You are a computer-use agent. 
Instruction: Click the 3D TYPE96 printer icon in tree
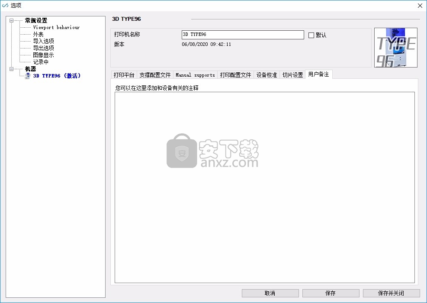[x=28, y=76]
